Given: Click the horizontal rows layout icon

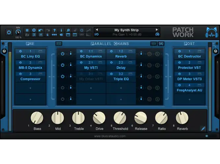Looking at the screenshot, I should 41,35.
